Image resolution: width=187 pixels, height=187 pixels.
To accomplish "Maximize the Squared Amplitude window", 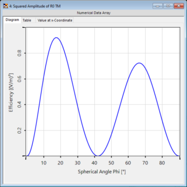I will coord(168,6).
